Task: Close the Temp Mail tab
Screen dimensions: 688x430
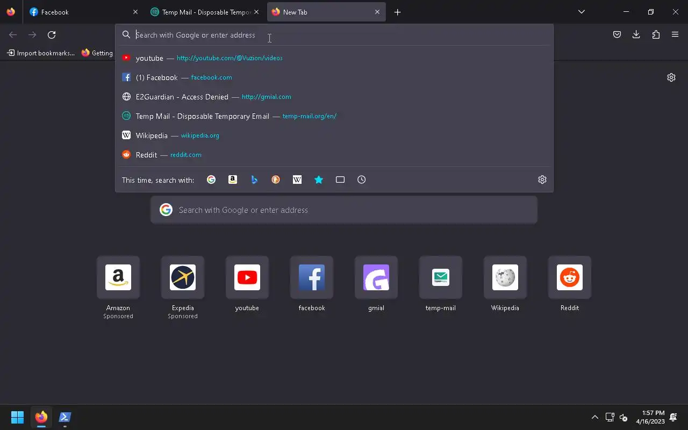Action: pos(256,12)
